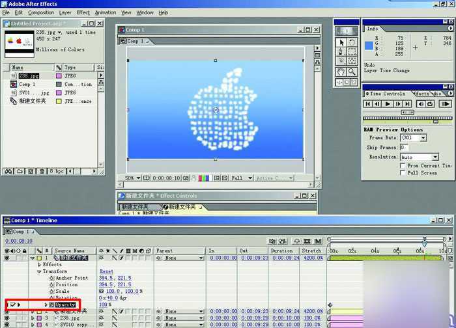Screen dimensions: 456x328
Task: Toggle Opacity keyframe checkbox
Action: 13,305
